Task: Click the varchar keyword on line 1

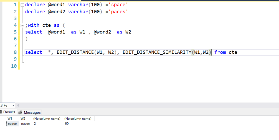Action: point(78,5)
